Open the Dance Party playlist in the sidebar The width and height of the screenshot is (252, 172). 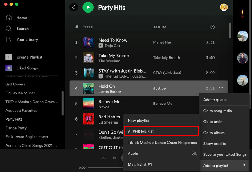[x=16, y=128]
